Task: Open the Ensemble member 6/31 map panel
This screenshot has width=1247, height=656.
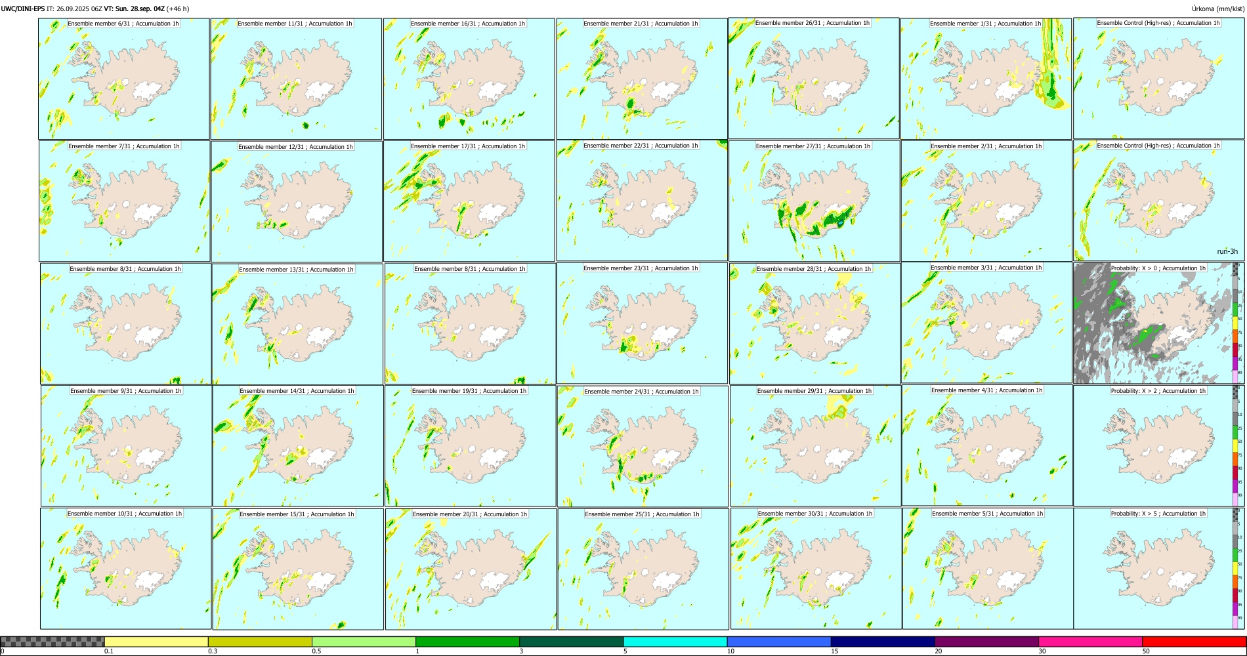Action: pyautogui.click(x=124, y=78)
